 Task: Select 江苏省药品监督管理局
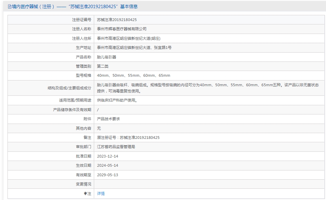[116, 147]
